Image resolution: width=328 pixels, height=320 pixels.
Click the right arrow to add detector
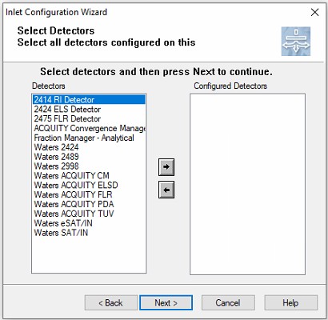pos(166,167)
